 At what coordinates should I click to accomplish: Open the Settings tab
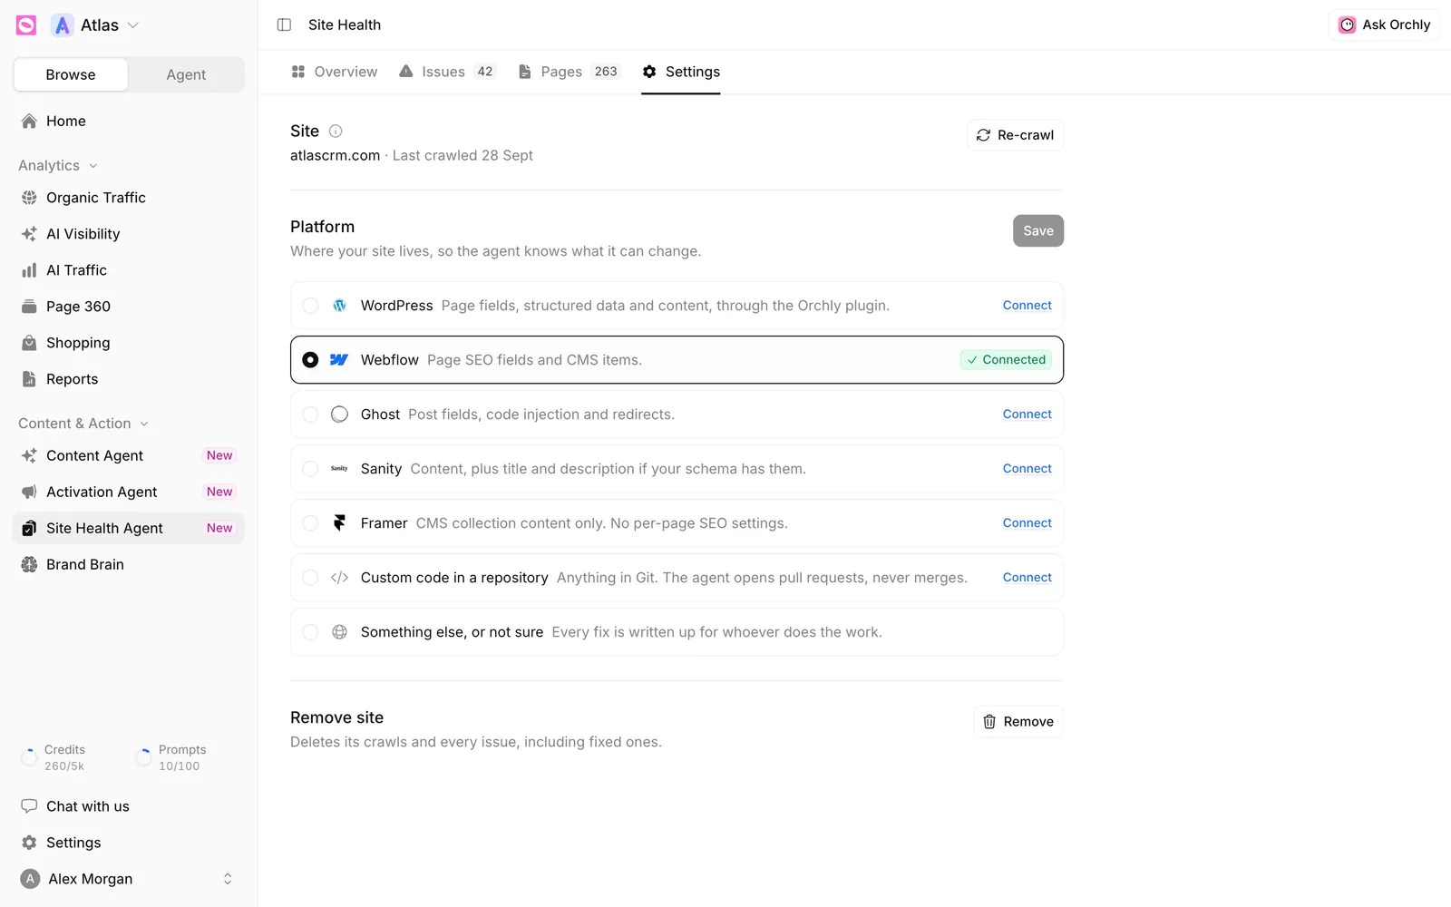[x=681, y=72]
